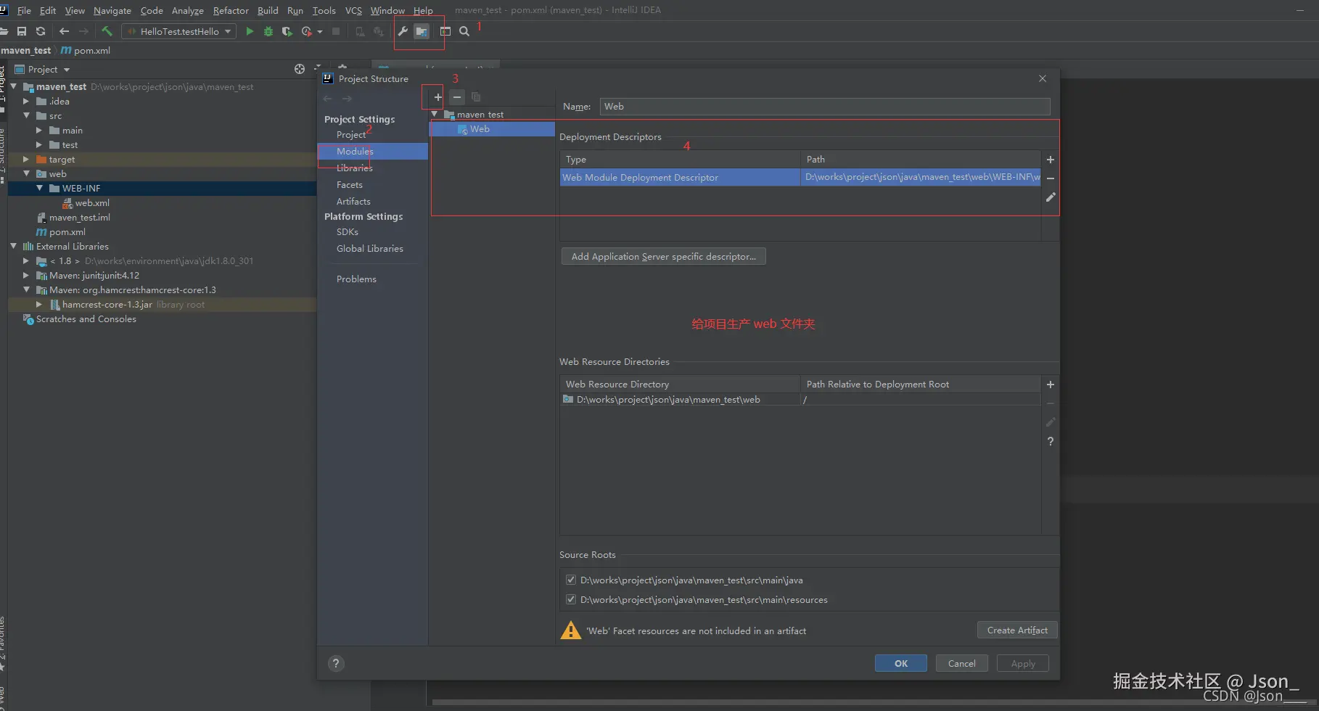1319x711 pixels.
Task: Select web.xml in the Project tree
Action: [92, 202]
